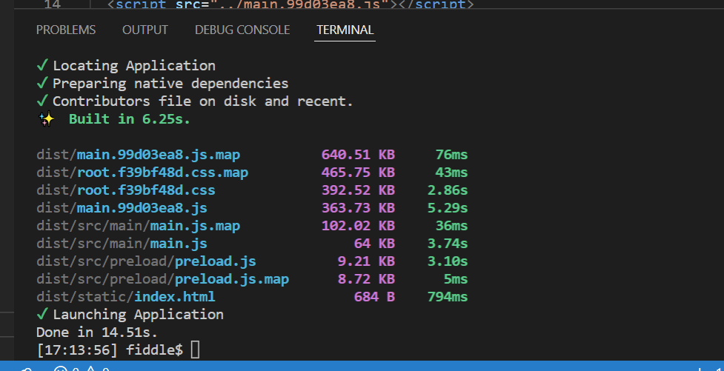This screenshot has width=724, height=371.
Task: Click the 'Preparing native dependencies' line
Action: pos(162,84)
